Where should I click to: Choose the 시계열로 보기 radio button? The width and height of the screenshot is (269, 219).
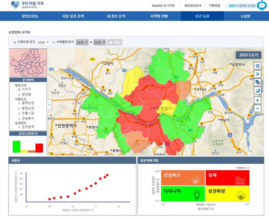tap(54, 42)
